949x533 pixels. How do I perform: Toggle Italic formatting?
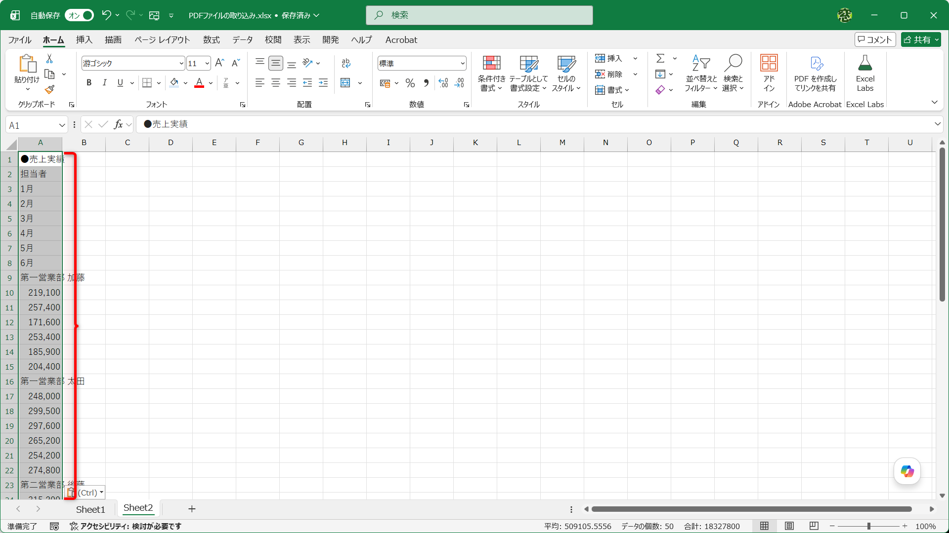(x=104, y=83)
